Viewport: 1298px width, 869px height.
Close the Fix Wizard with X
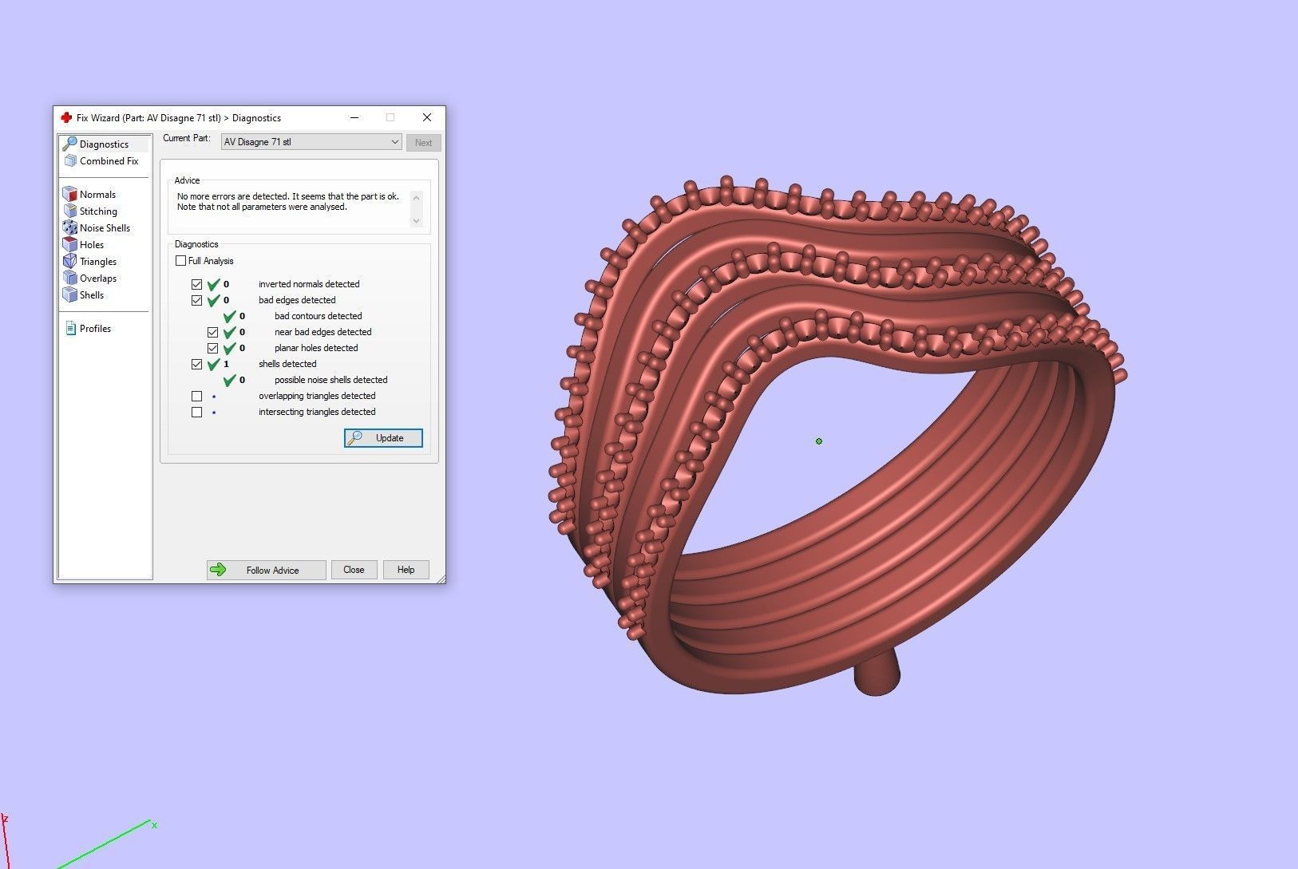coord(427,117)
